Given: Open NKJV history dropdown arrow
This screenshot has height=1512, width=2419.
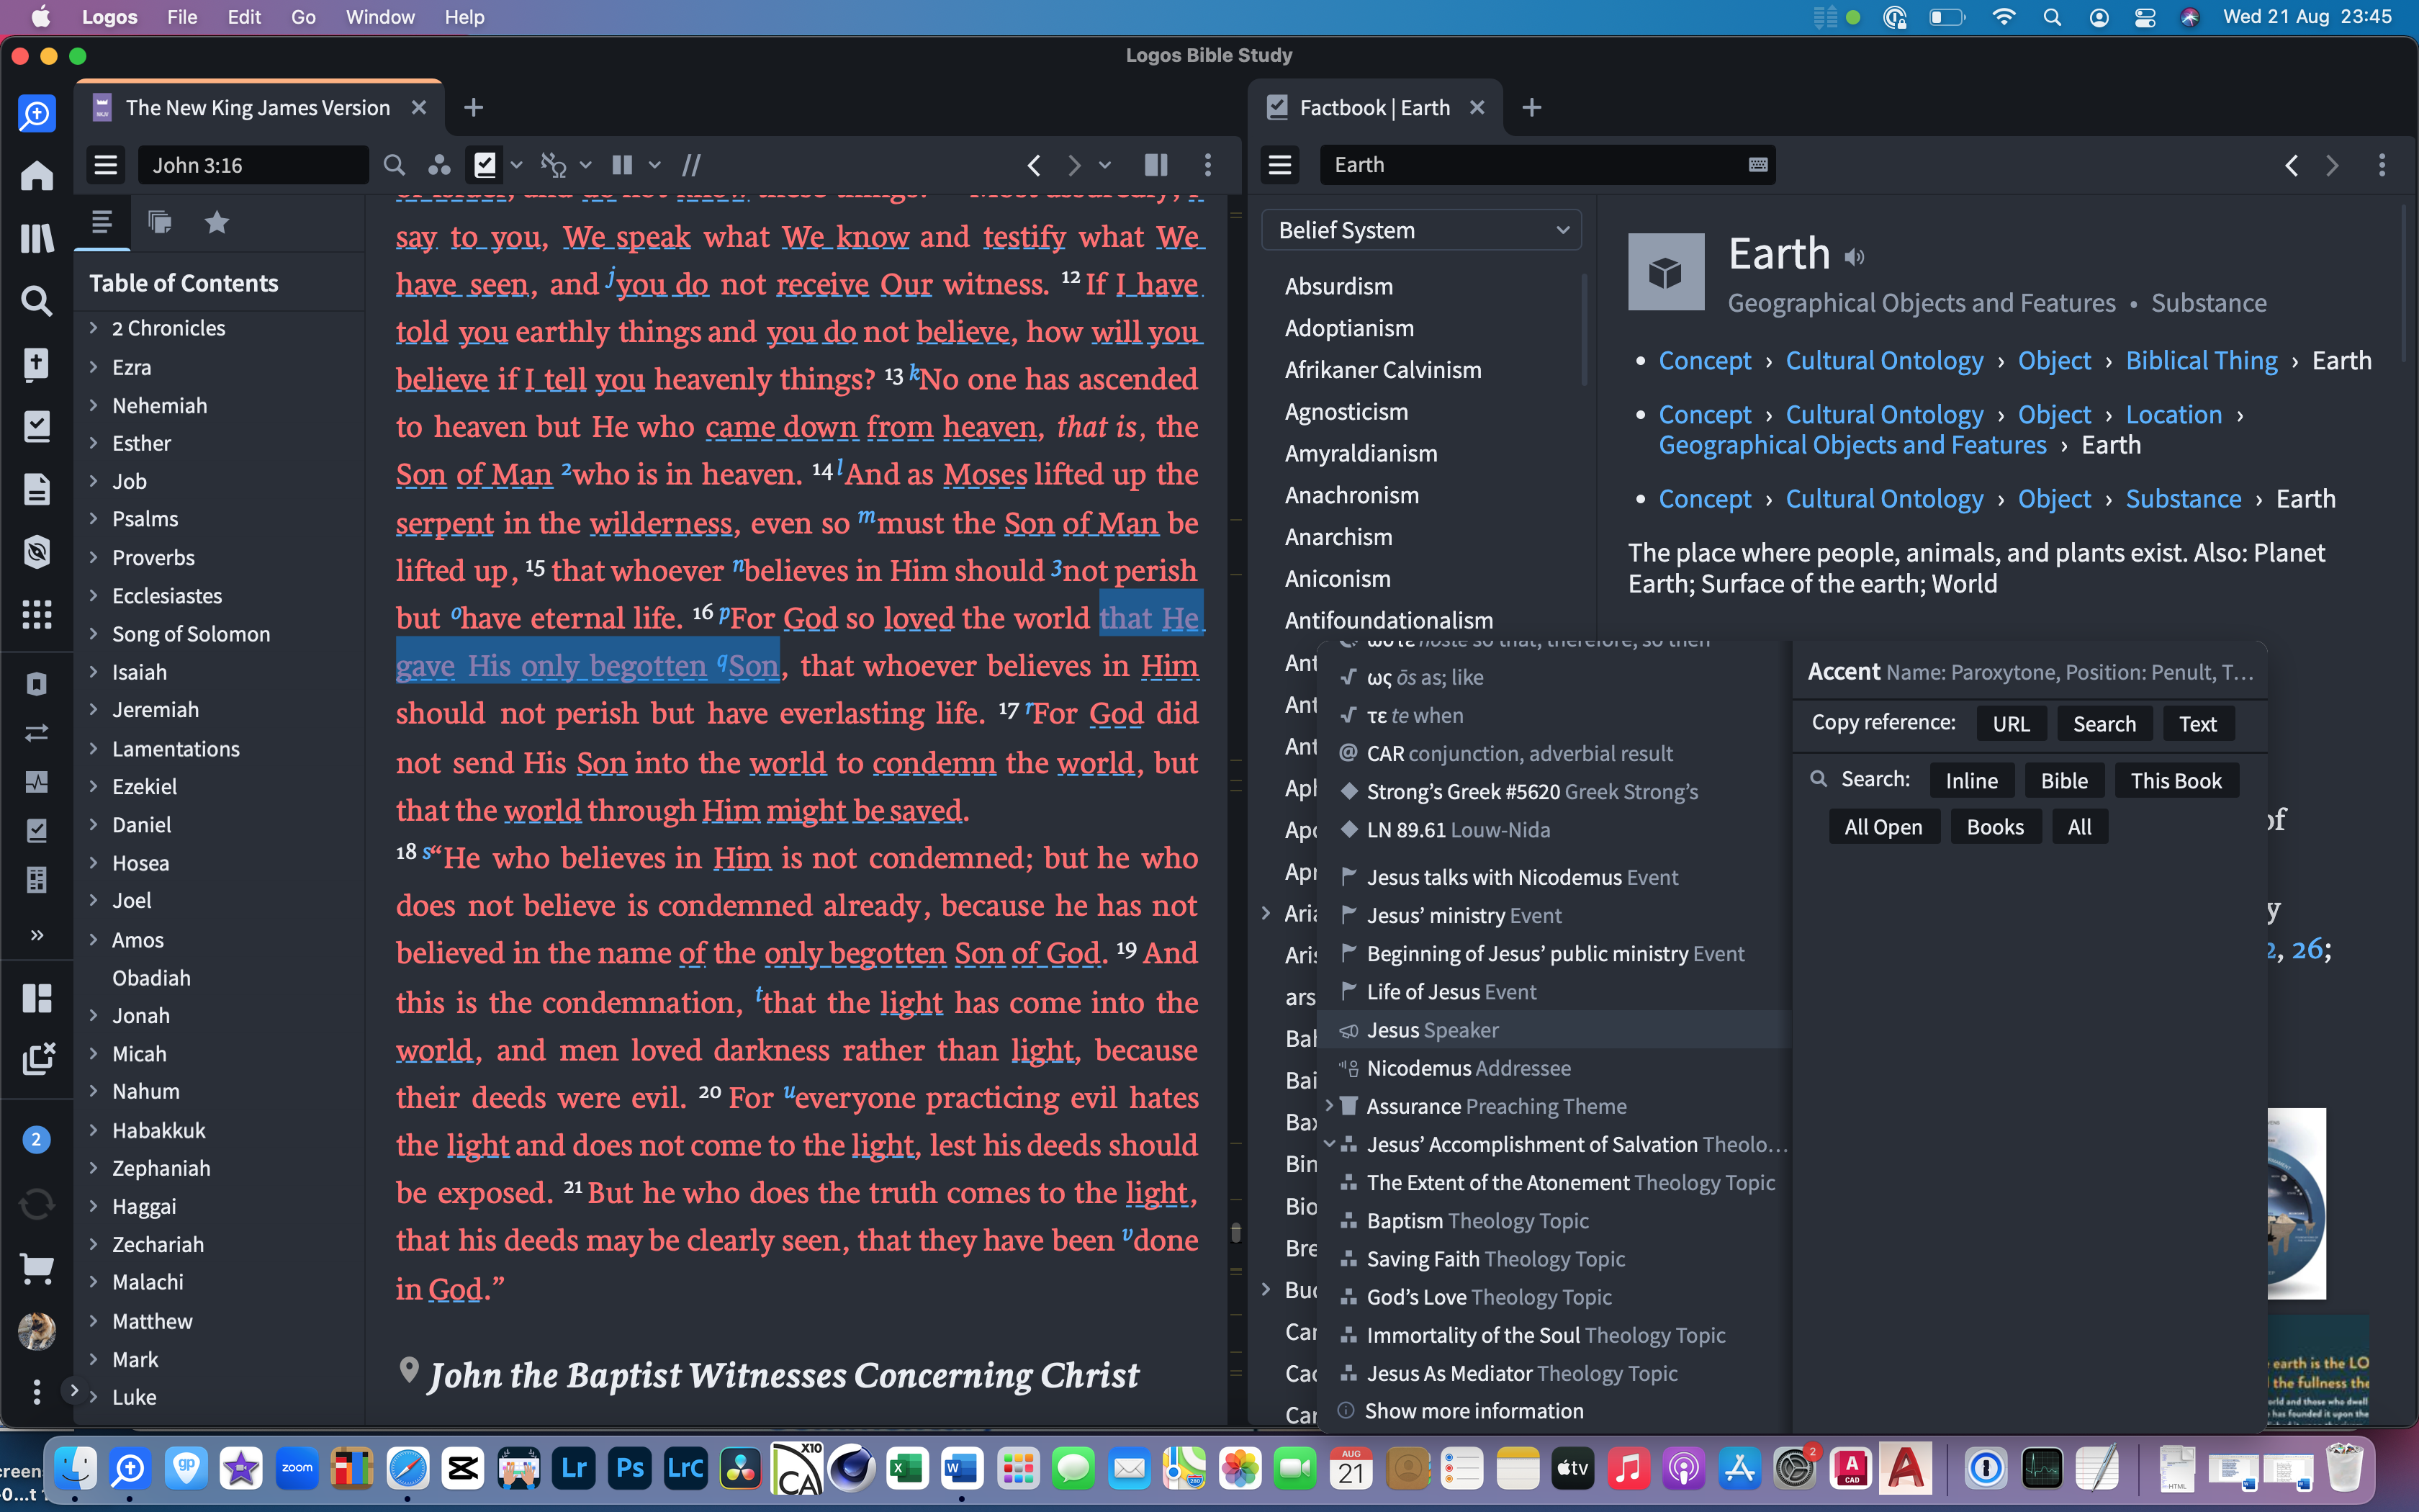Looking at the screenshot, I should point(1106,165).
